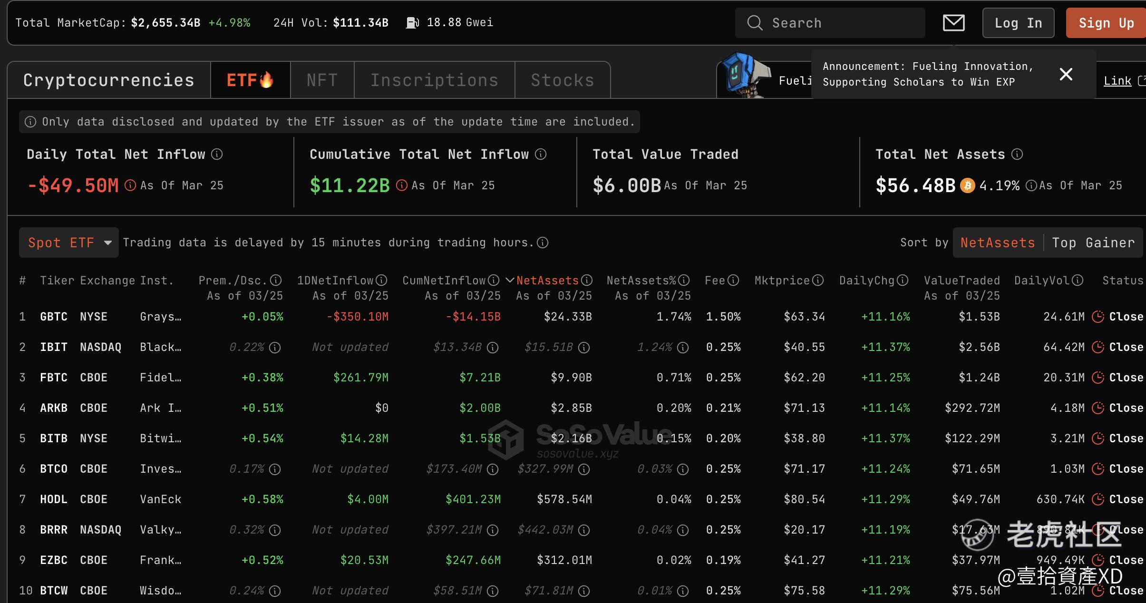Click the Log In button

(x=1018, y=23)
